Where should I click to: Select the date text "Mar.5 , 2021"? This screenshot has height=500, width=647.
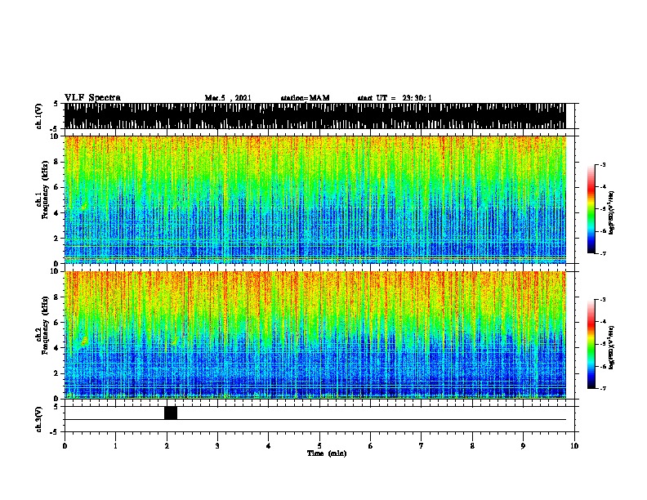228,98
